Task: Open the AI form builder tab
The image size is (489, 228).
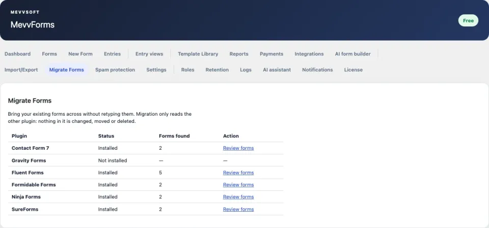Action: point(352,54)
